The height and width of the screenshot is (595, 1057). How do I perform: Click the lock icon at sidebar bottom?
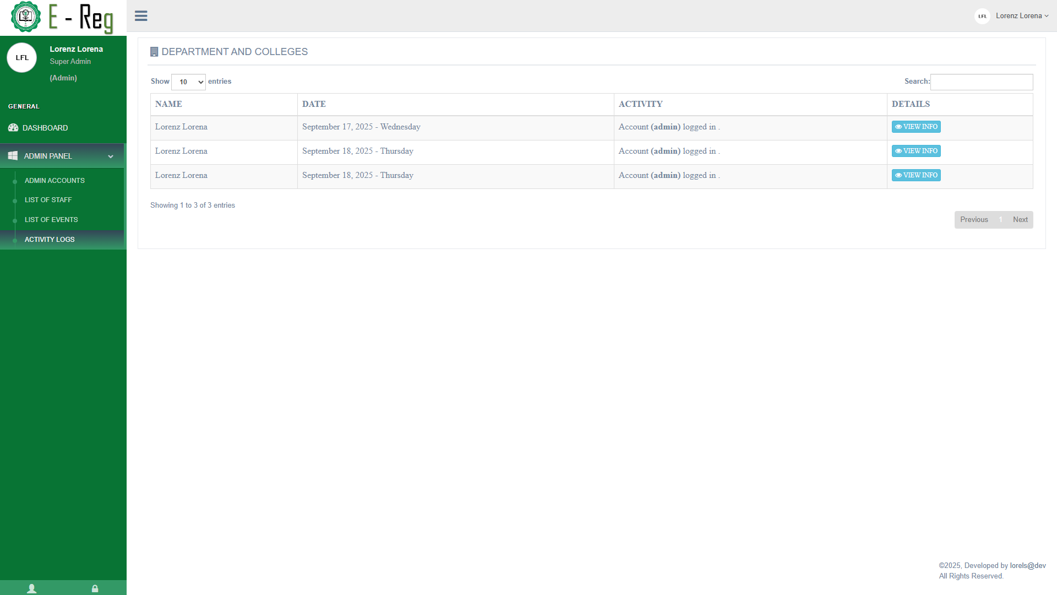(x=95, y=588)
